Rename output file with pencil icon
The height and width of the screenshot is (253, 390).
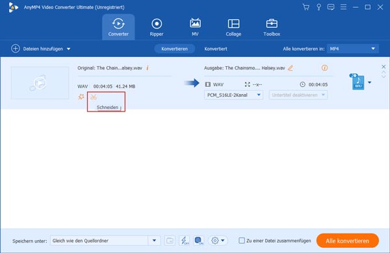(x=291, y=67)
